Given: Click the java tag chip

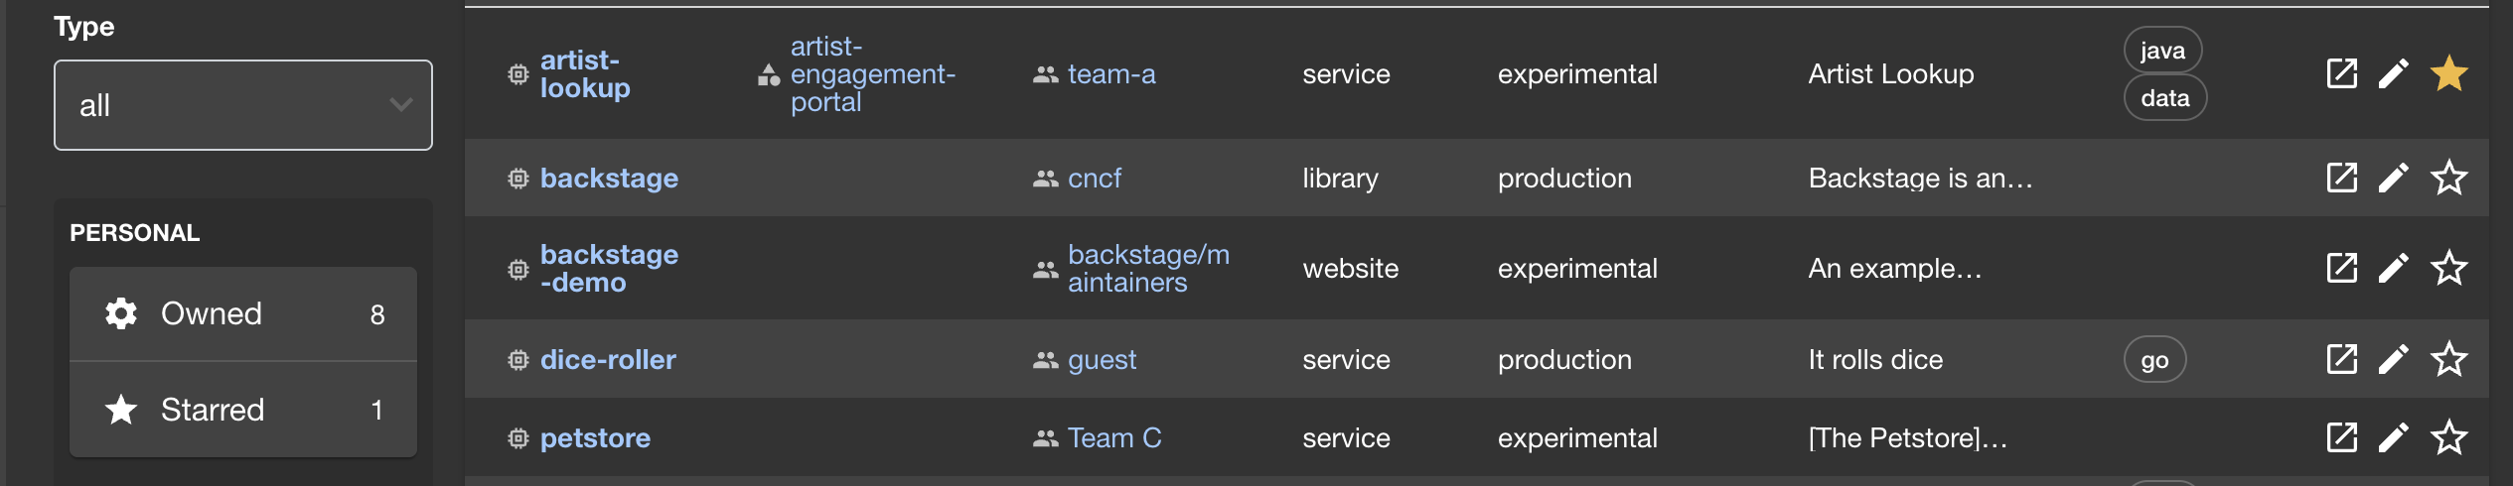Looking at the screenshot, I should click(2162, 51).
